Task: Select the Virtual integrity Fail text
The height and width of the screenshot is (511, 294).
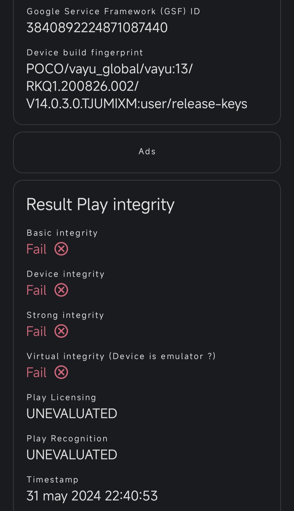Action: click(36, 372)
